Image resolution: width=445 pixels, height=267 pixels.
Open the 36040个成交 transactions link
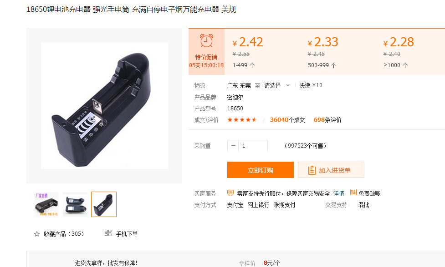tap(287, 120)
